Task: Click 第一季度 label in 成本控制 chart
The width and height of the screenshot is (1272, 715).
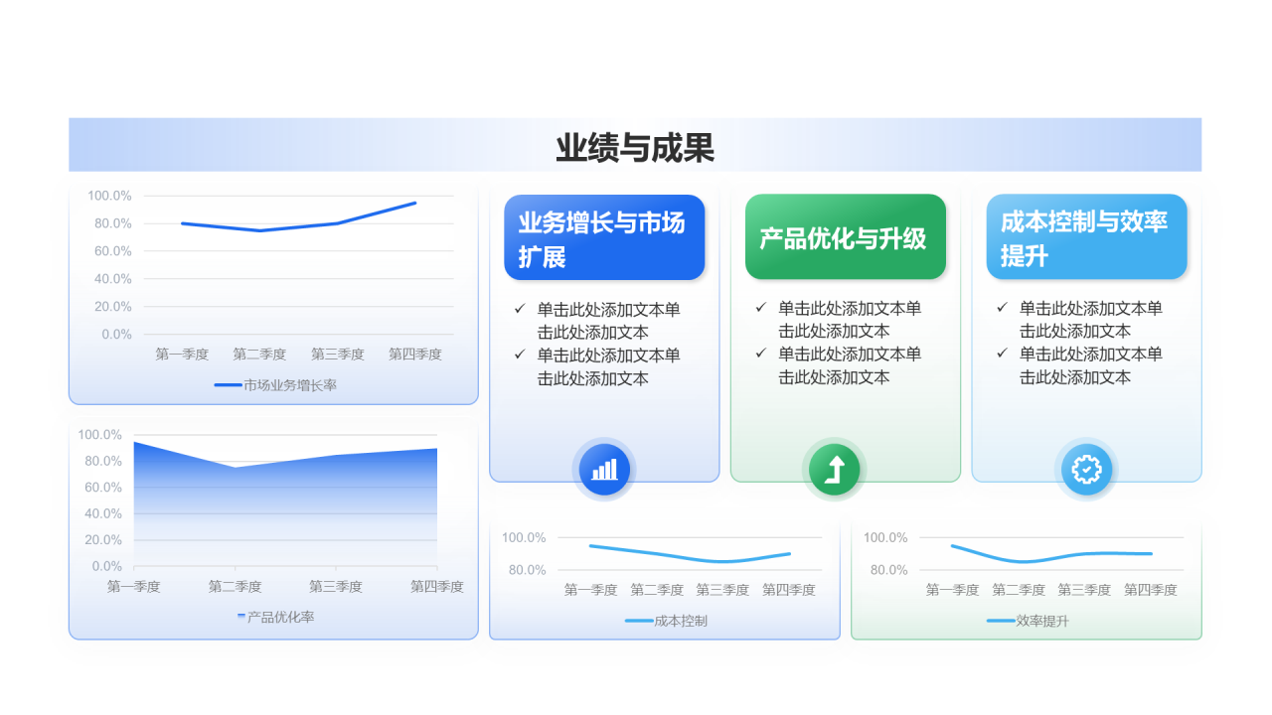Action: 591,590
